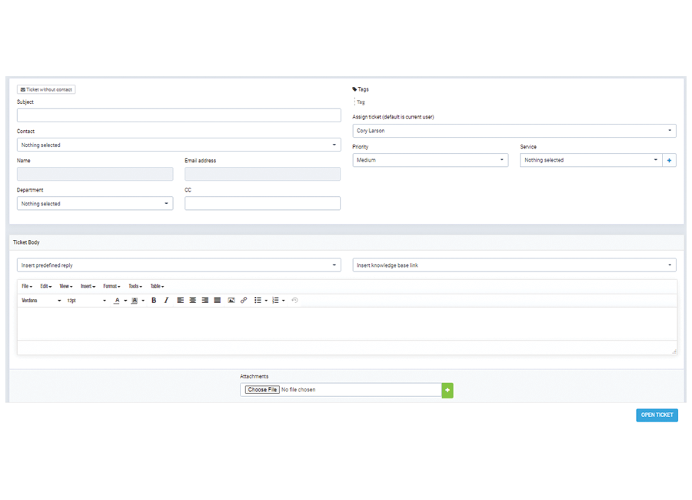The image size is (692, 500).
Task: Click the Open Ticket button
Action: [x=657, y=415]
